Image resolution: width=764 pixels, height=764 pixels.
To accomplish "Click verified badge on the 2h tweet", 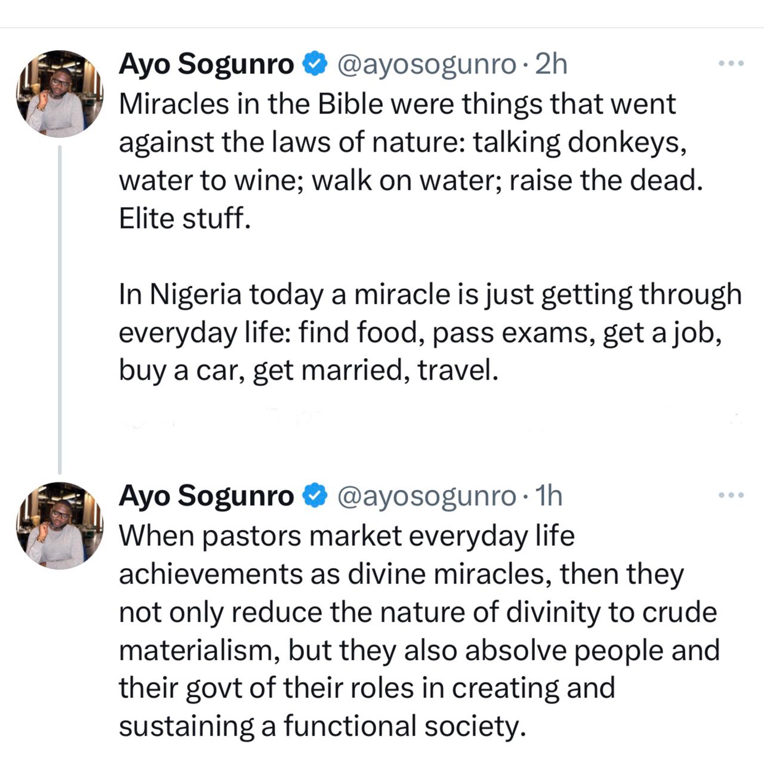I will (316, 64).
